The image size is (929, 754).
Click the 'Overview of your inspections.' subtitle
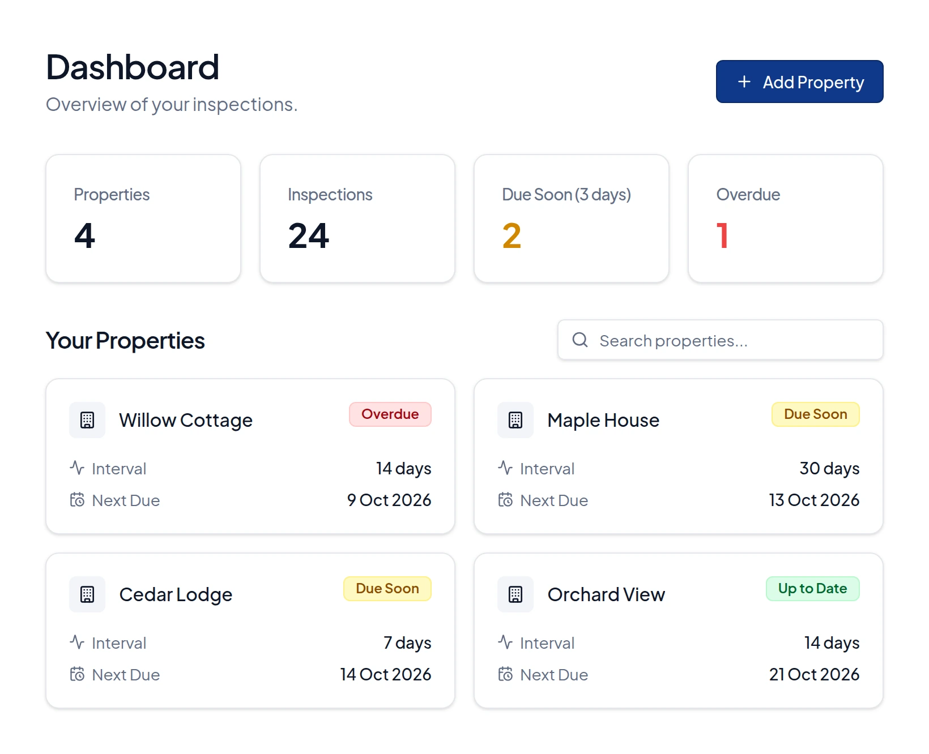click(x=172, y=105)
